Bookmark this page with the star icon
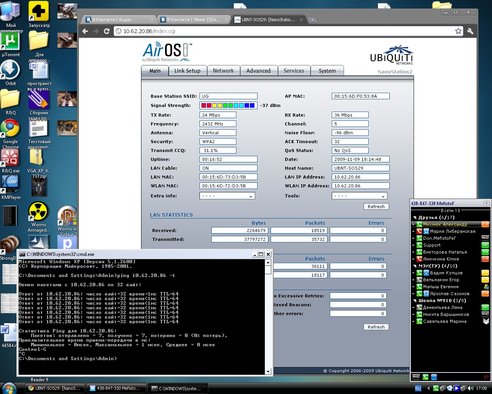 pyautogui.click(x=458, y=31)
